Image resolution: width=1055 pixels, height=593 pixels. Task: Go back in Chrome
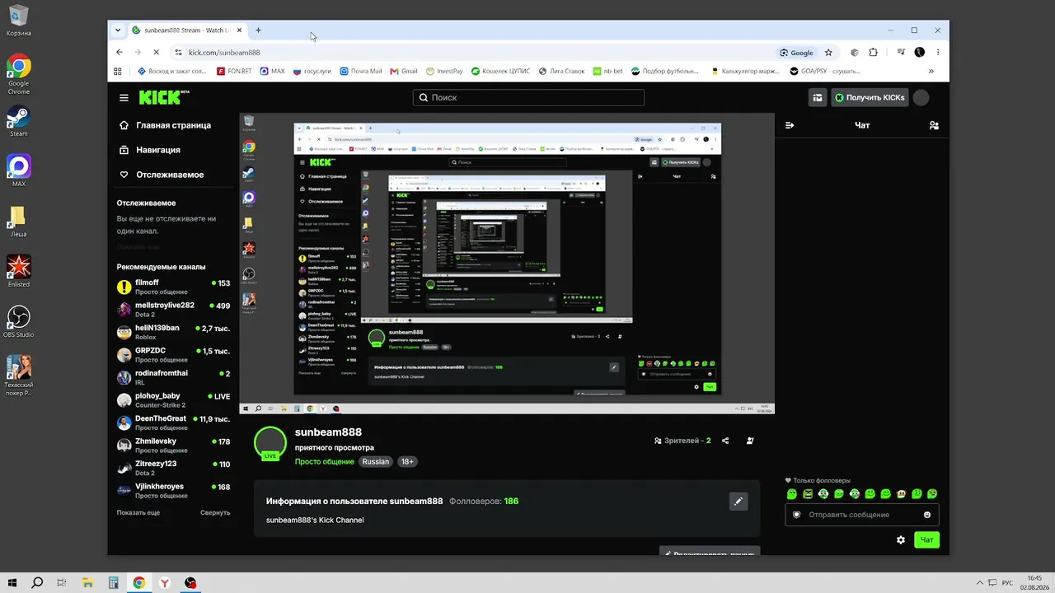click(x=120, y=53)
